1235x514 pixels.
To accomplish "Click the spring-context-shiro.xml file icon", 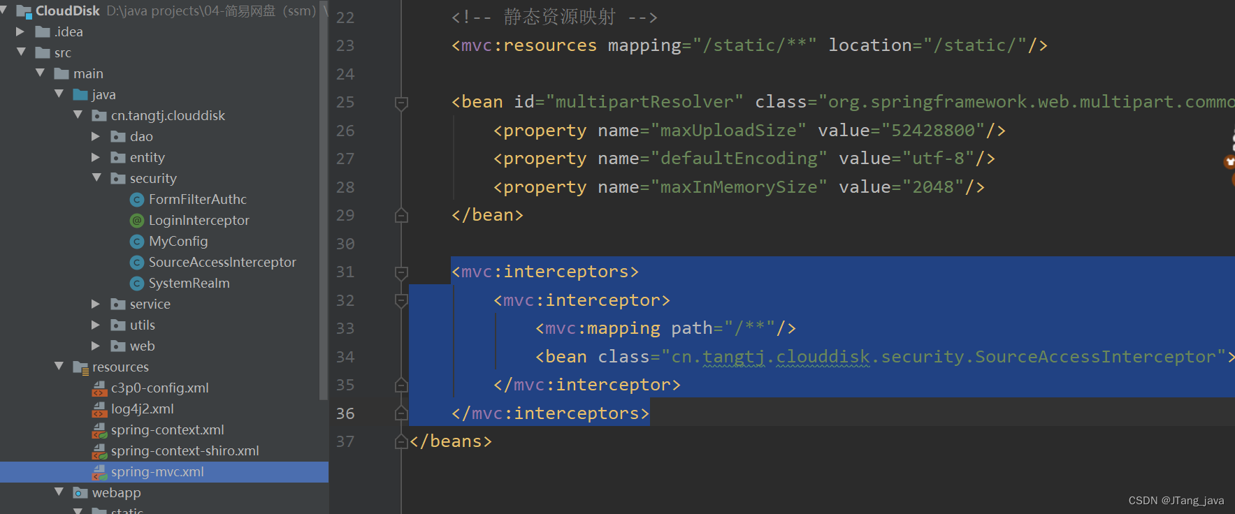I will (x=99, y=451).
